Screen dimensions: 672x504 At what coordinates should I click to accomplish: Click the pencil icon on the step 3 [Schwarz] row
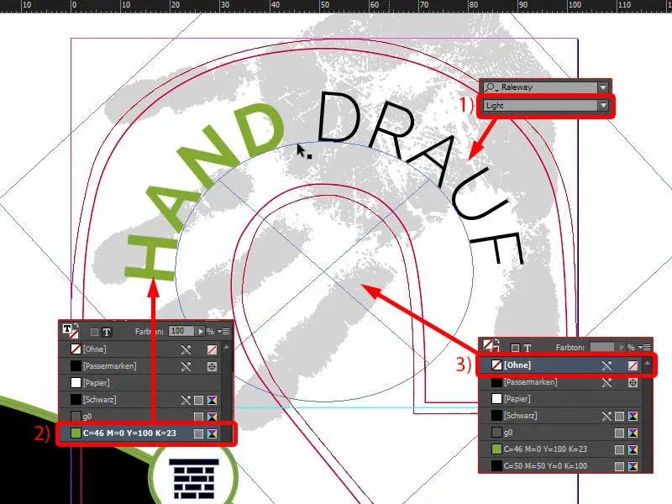[x=606, y=416]
